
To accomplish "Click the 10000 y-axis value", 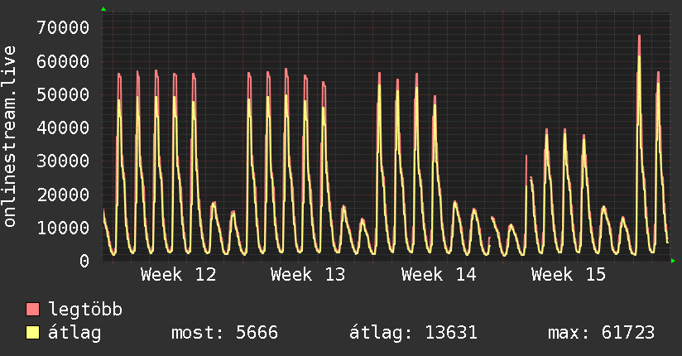I will pos(63,228).
